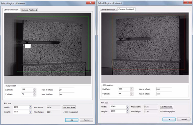Click Max width field in Camera Position 2 dialog

(x=151, y=107)
